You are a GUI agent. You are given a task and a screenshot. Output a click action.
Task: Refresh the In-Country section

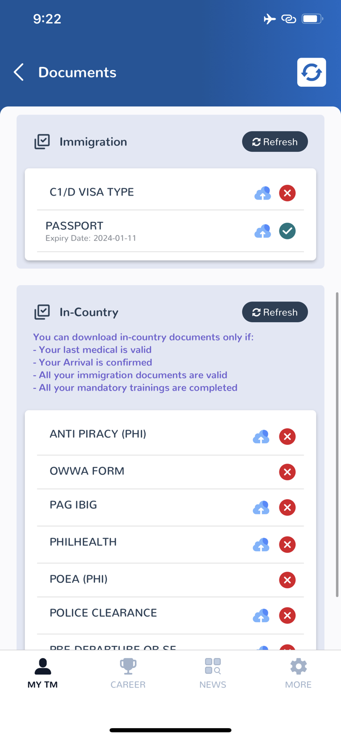(x=275, y=312)
